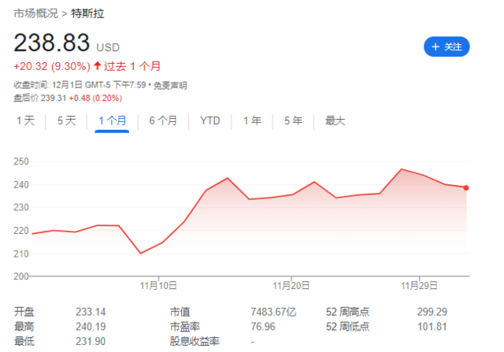Switch to the 1年 time range tab
504x352 pixels.
click(252, 120)
